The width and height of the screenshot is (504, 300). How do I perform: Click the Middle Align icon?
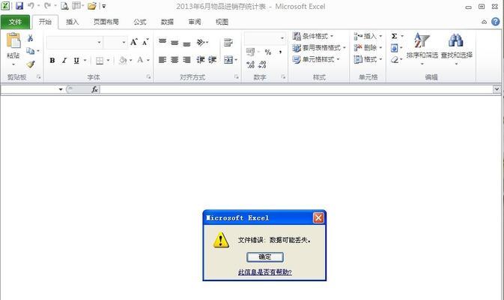click(174, 43)
